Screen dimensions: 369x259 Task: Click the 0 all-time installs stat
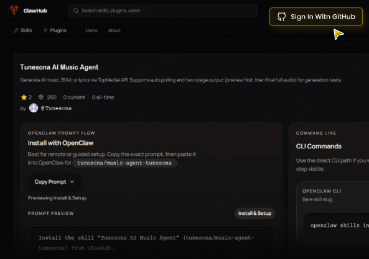pyautogui.click(x=103, y=98)
